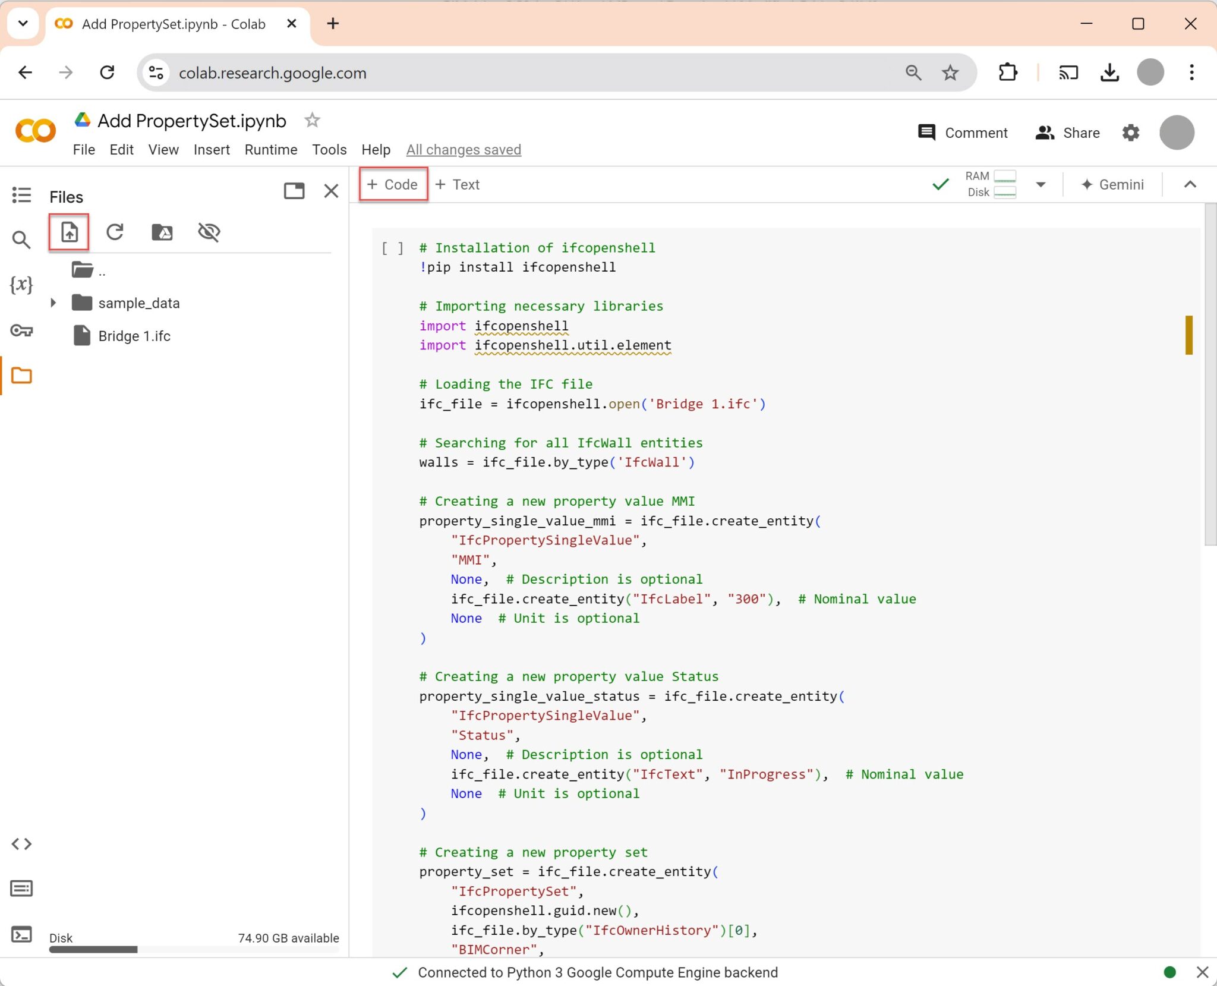This screenshot has width=1217, height=986.
Task: Upload a file to the session storage
Action: (x=69, y=232)
